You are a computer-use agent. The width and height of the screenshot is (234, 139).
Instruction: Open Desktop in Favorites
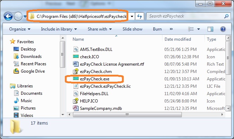click(x=28, y=49)
